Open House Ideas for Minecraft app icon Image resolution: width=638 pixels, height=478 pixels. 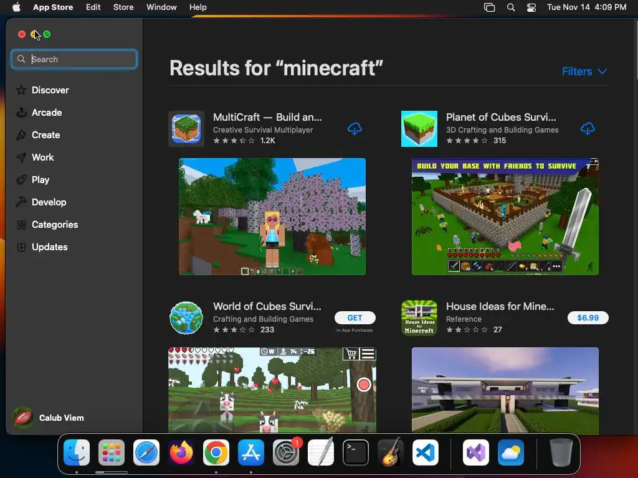pos(419,318)
